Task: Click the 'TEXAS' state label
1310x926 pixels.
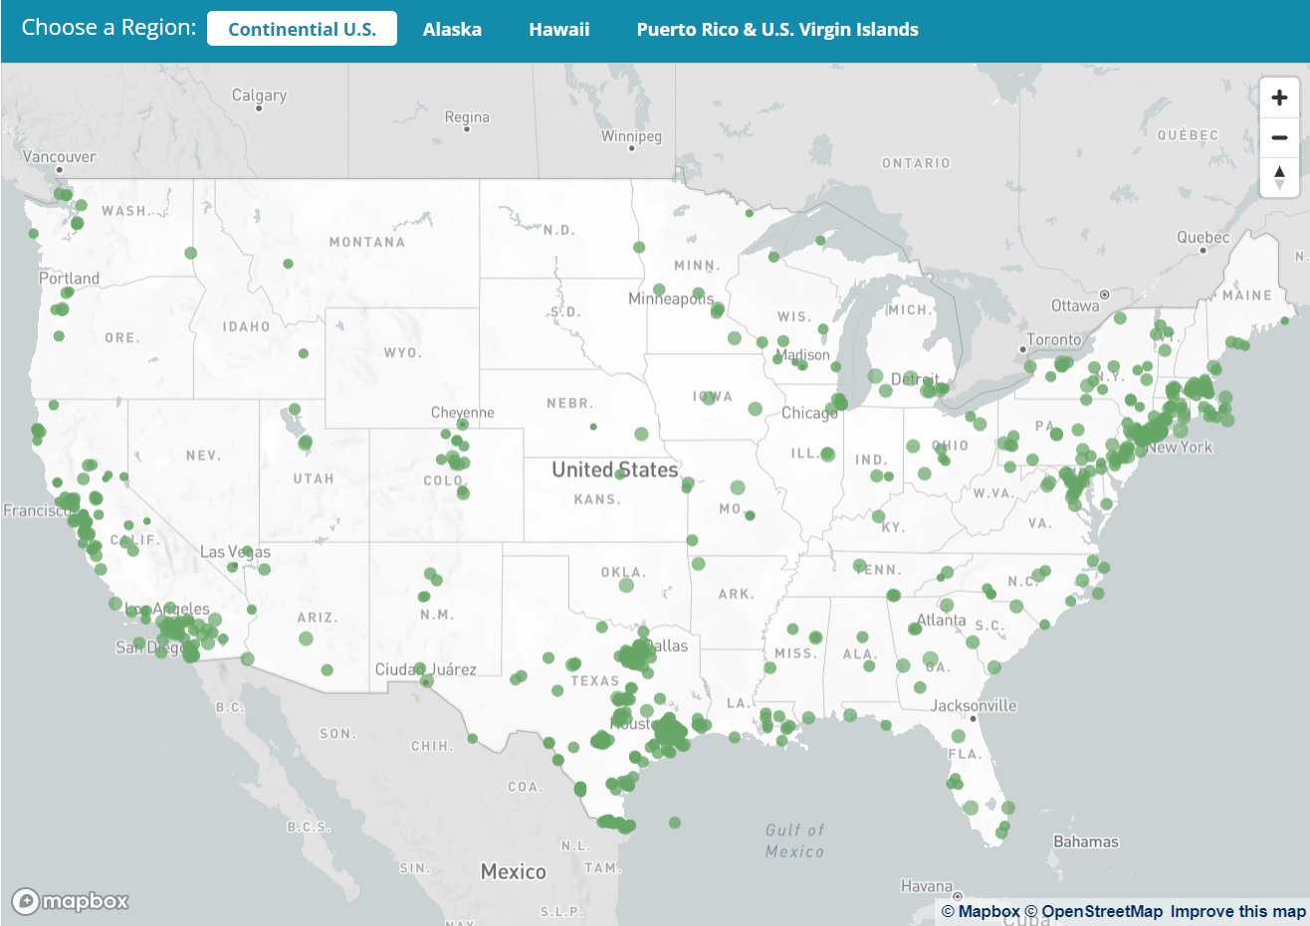Action: point(595,681)
